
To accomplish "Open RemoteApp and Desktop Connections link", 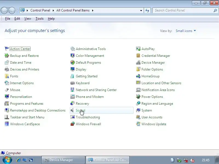I will tap(38, 110).
